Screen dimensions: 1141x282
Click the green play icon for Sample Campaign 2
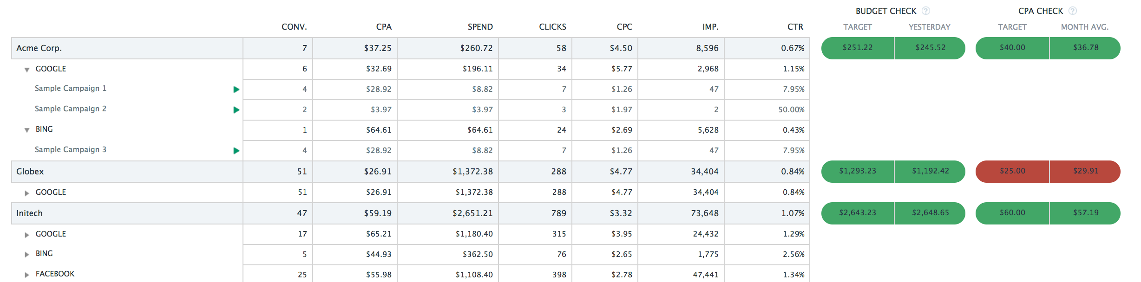click(236, 109)
